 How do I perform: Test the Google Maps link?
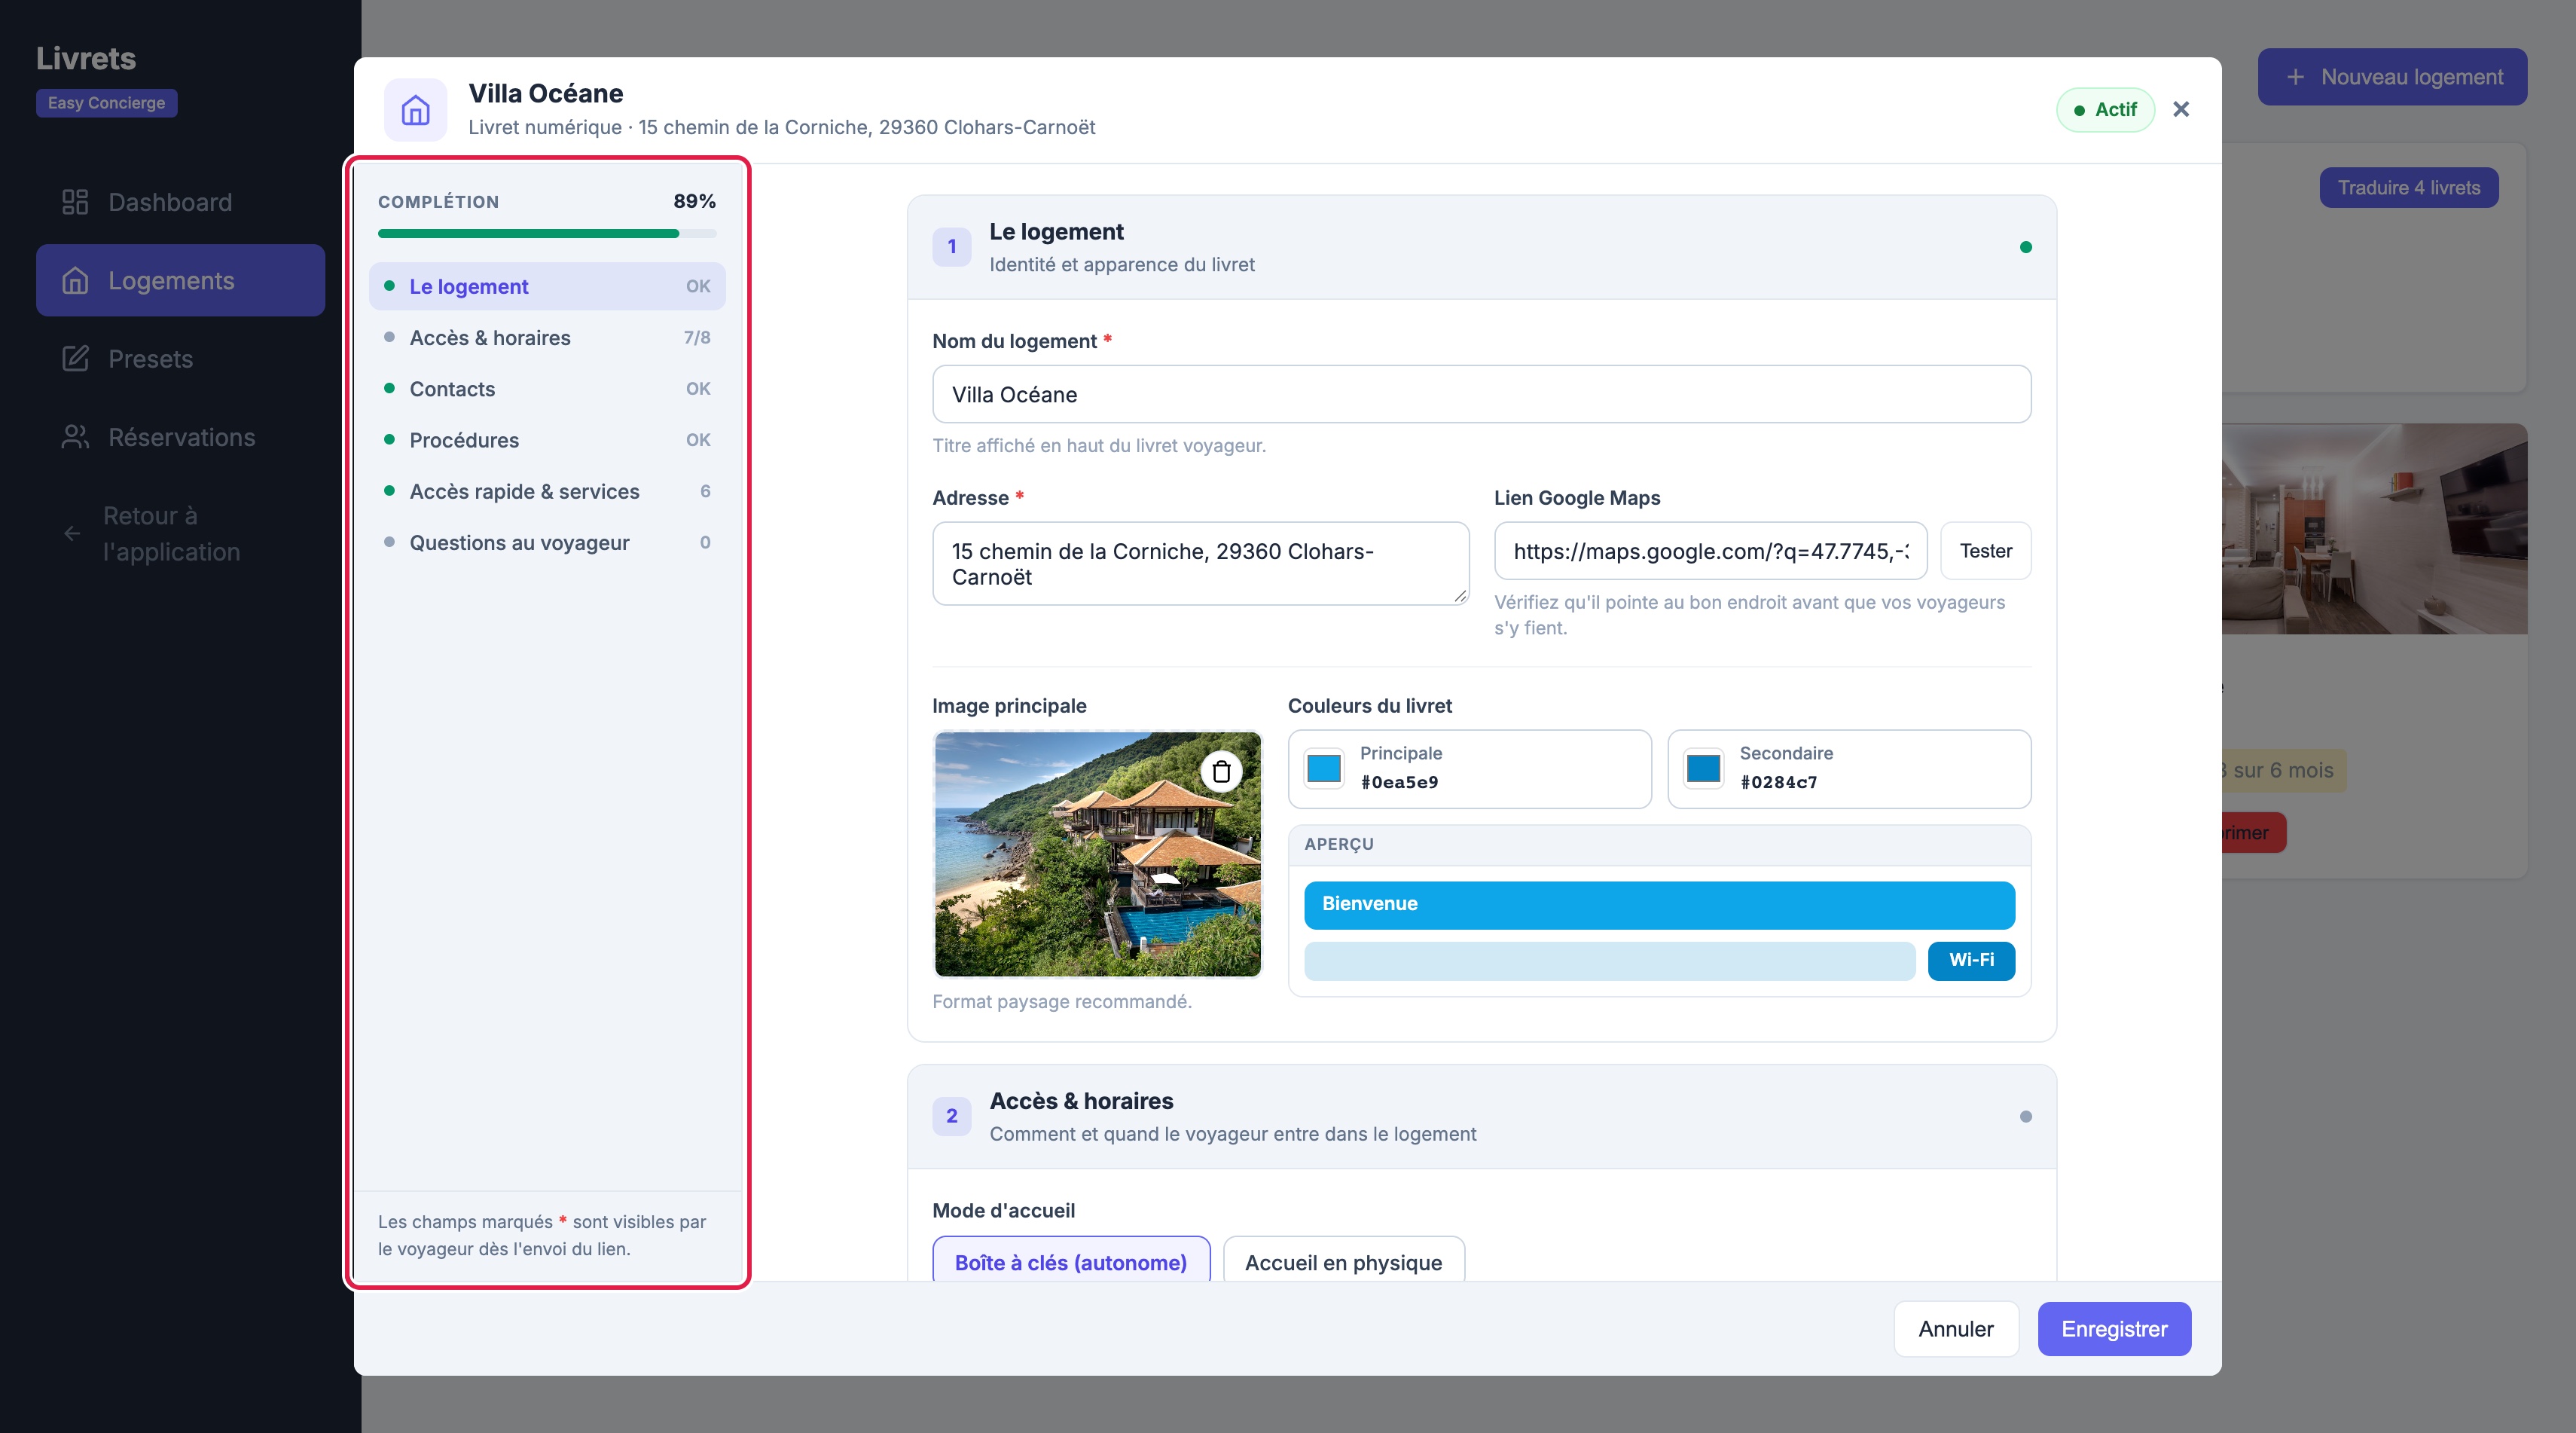1985,550
